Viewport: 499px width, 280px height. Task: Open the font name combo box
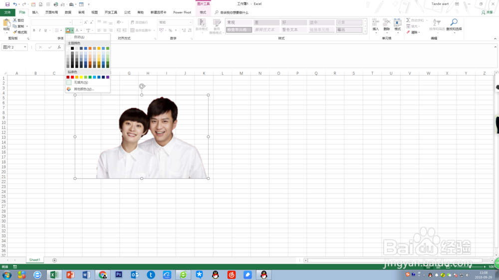tap(51, 22)
